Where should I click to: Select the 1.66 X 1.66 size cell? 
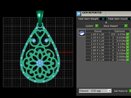pos(97,47)
